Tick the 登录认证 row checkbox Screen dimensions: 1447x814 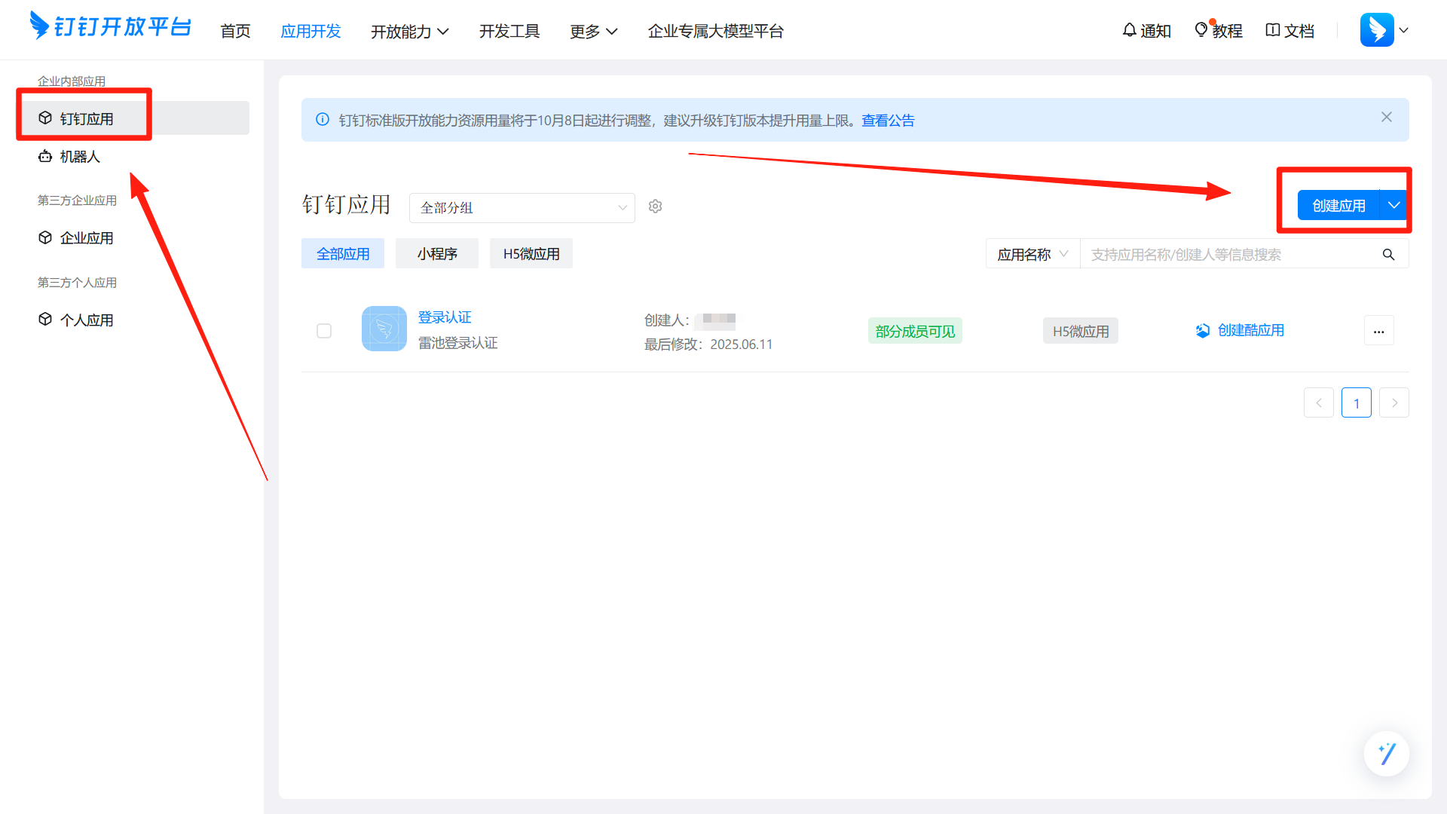324,331
